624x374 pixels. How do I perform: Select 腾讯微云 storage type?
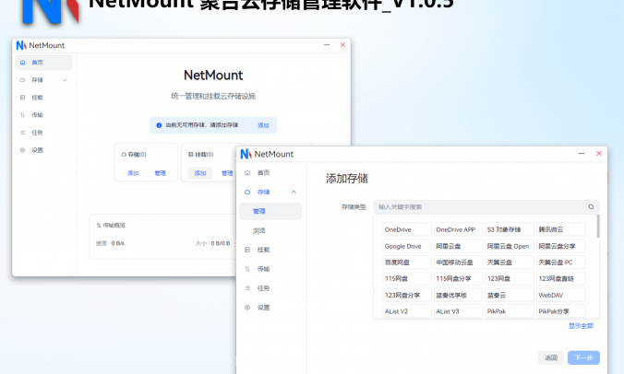coord(560,229)
